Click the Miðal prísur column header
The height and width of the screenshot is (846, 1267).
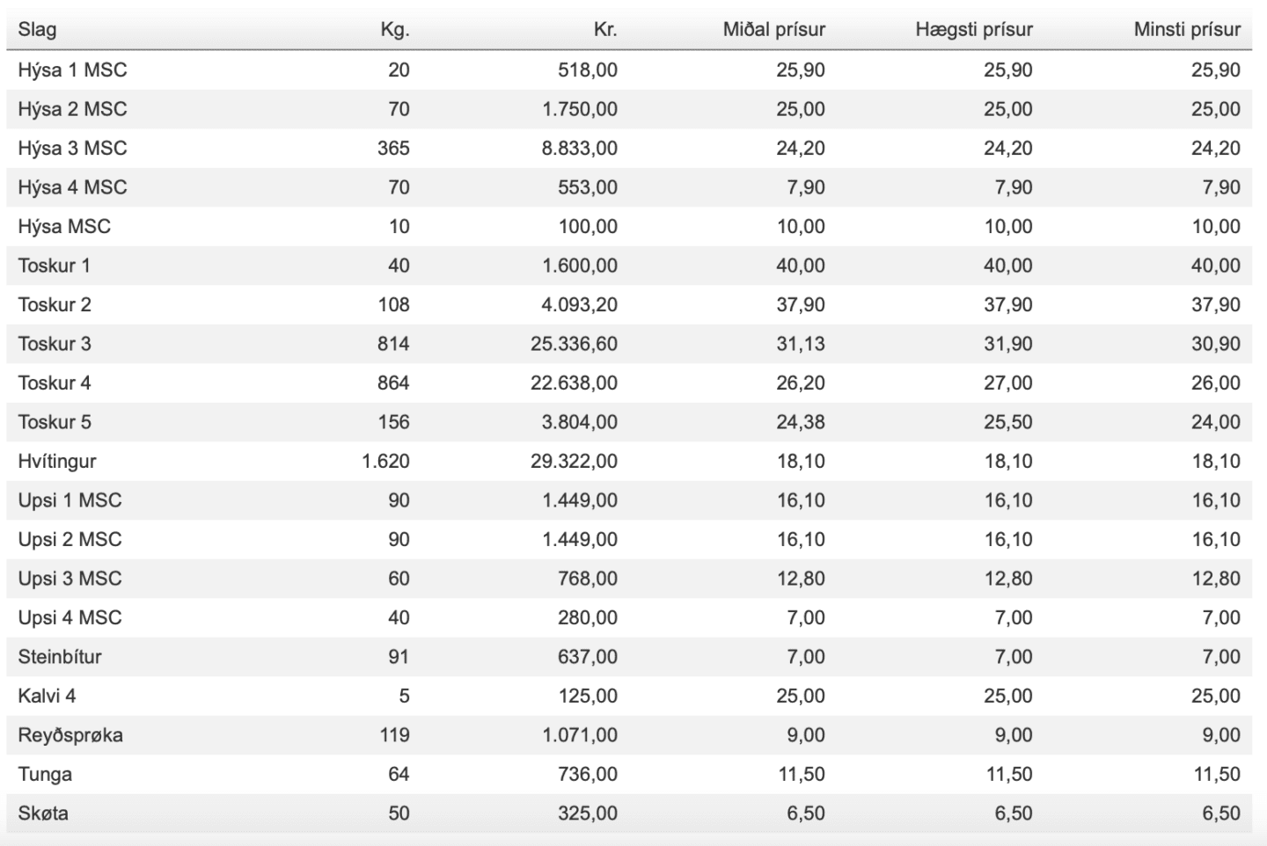(774, 30)
